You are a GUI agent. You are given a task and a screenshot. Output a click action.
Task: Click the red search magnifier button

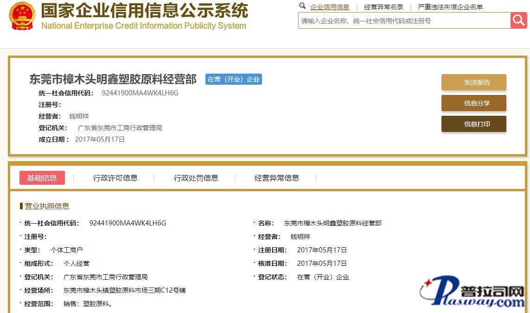coord(518,20)
